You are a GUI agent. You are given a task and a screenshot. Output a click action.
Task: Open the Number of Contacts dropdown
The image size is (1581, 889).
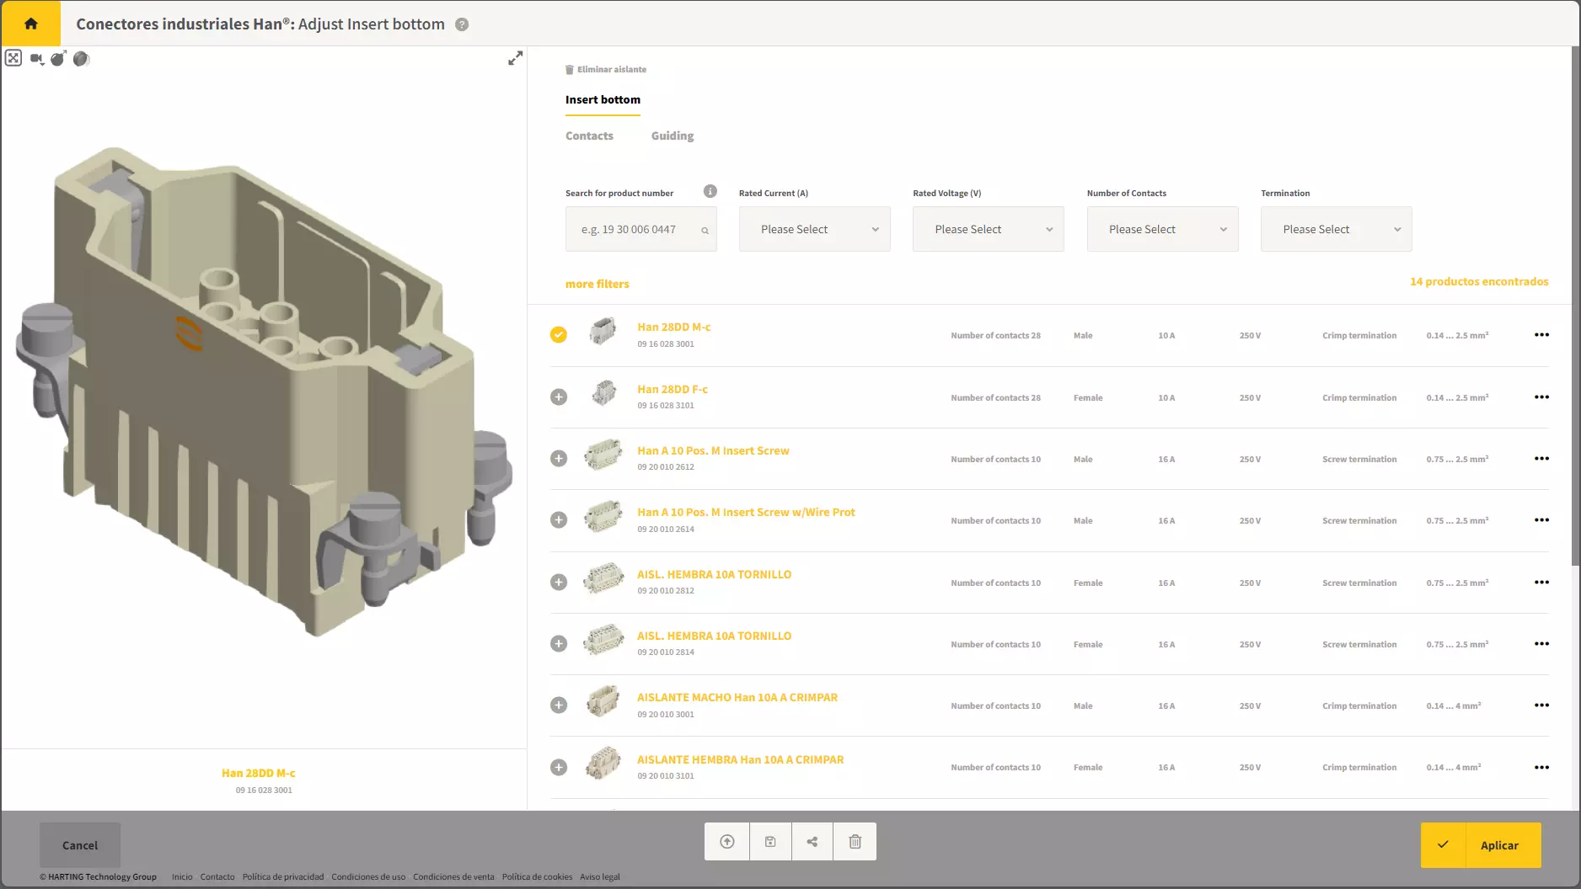point(1163,229)
